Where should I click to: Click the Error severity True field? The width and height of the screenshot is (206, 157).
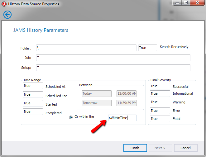pyautogui.click(x=160, y=111)
